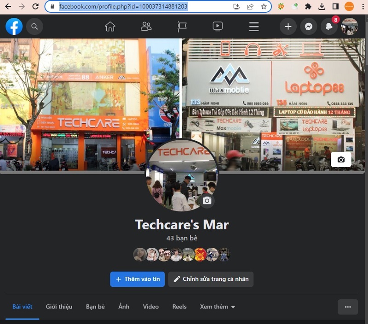Open the 43 bạn bè link
This screenshot has height=324, width=368.
[x=181, y=238]
